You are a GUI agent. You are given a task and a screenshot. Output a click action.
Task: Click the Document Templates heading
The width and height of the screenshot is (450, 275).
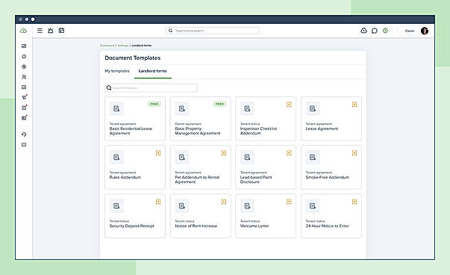[133, 58]
